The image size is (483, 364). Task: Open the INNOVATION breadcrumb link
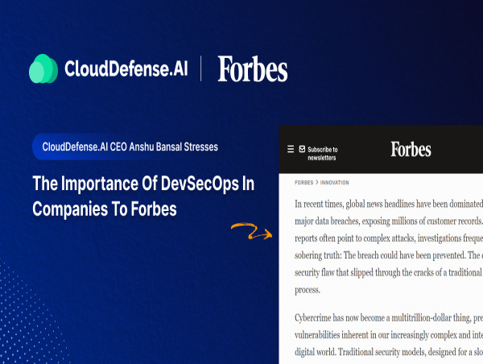pos(335,183)
